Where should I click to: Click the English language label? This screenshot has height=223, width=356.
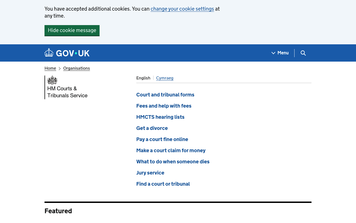(143, 78)
